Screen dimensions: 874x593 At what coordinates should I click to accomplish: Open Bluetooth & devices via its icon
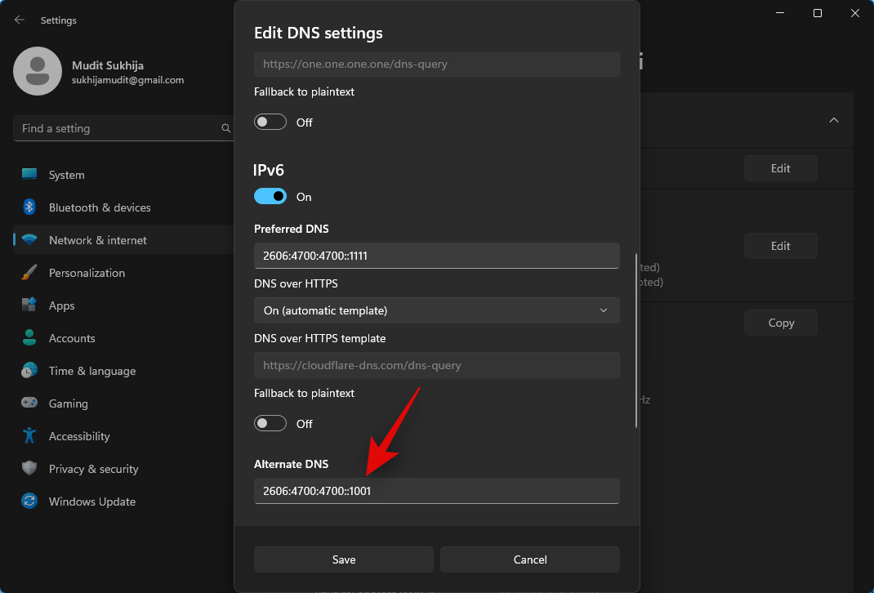(29, 207)
